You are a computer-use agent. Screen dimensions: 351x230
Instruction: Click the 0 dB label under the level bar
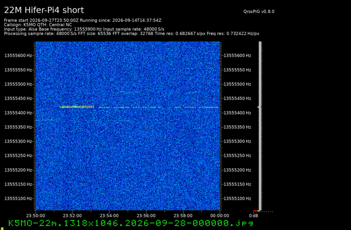(254, 216)
